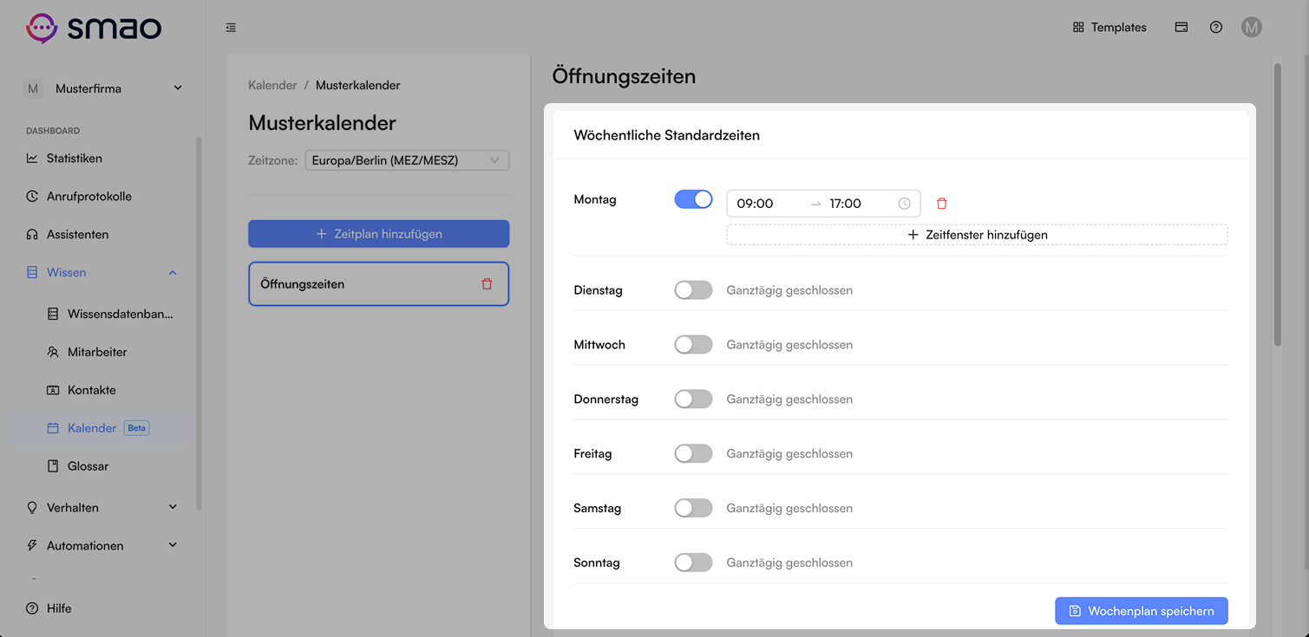1309x637 pixels.
Task: Click the Automationen lightning icon
Action: (x=32, y=546)
